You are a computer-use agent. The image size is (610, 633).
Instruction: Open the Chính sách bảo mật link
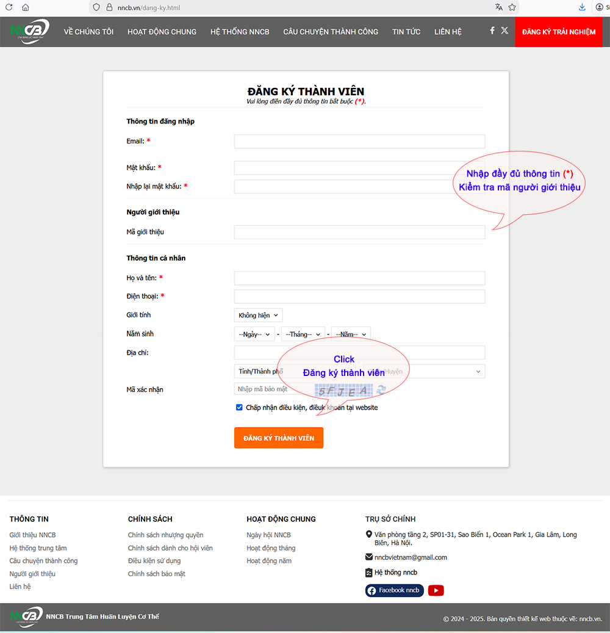pos(156,574)
